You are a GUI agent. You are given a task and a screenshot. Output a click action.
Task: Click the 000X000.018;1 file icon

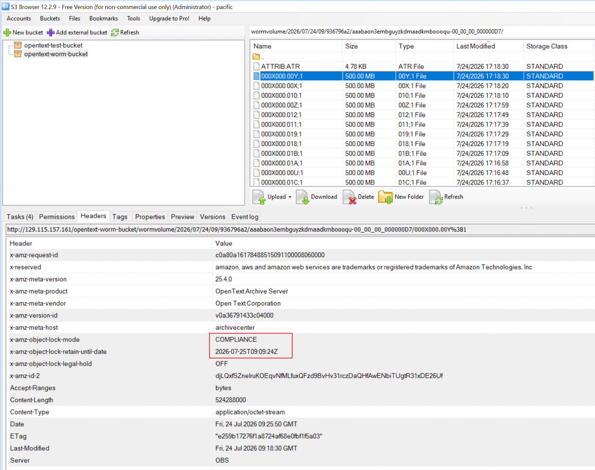coord(256,144)
